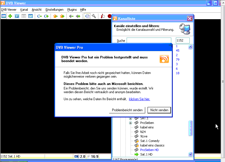This screenshot has width=225, height=162.
Task: Click the Sat.1 Comedy encrypted channel icon
Action: click(137, 141)
